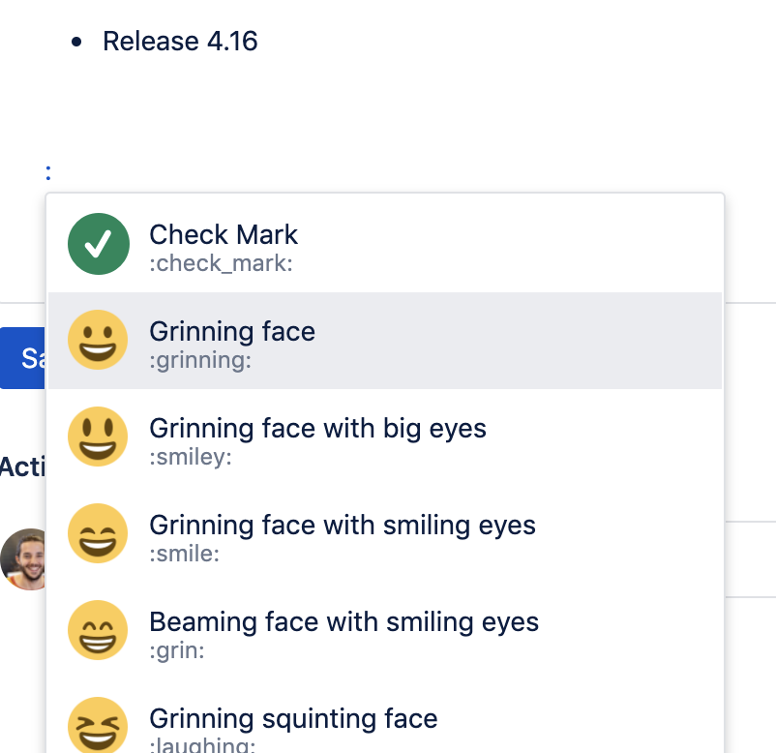Click the bullet point before Release 4.16

point(77,41)
